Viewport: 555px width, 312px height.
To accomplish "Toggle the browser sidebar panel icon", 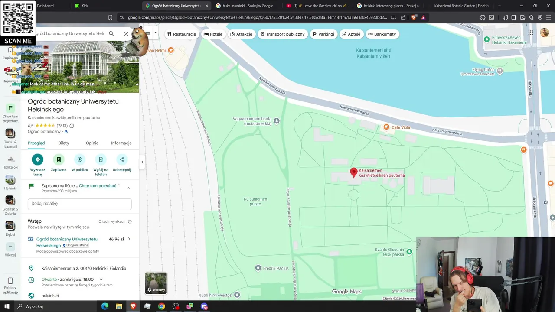I will 514,17.
